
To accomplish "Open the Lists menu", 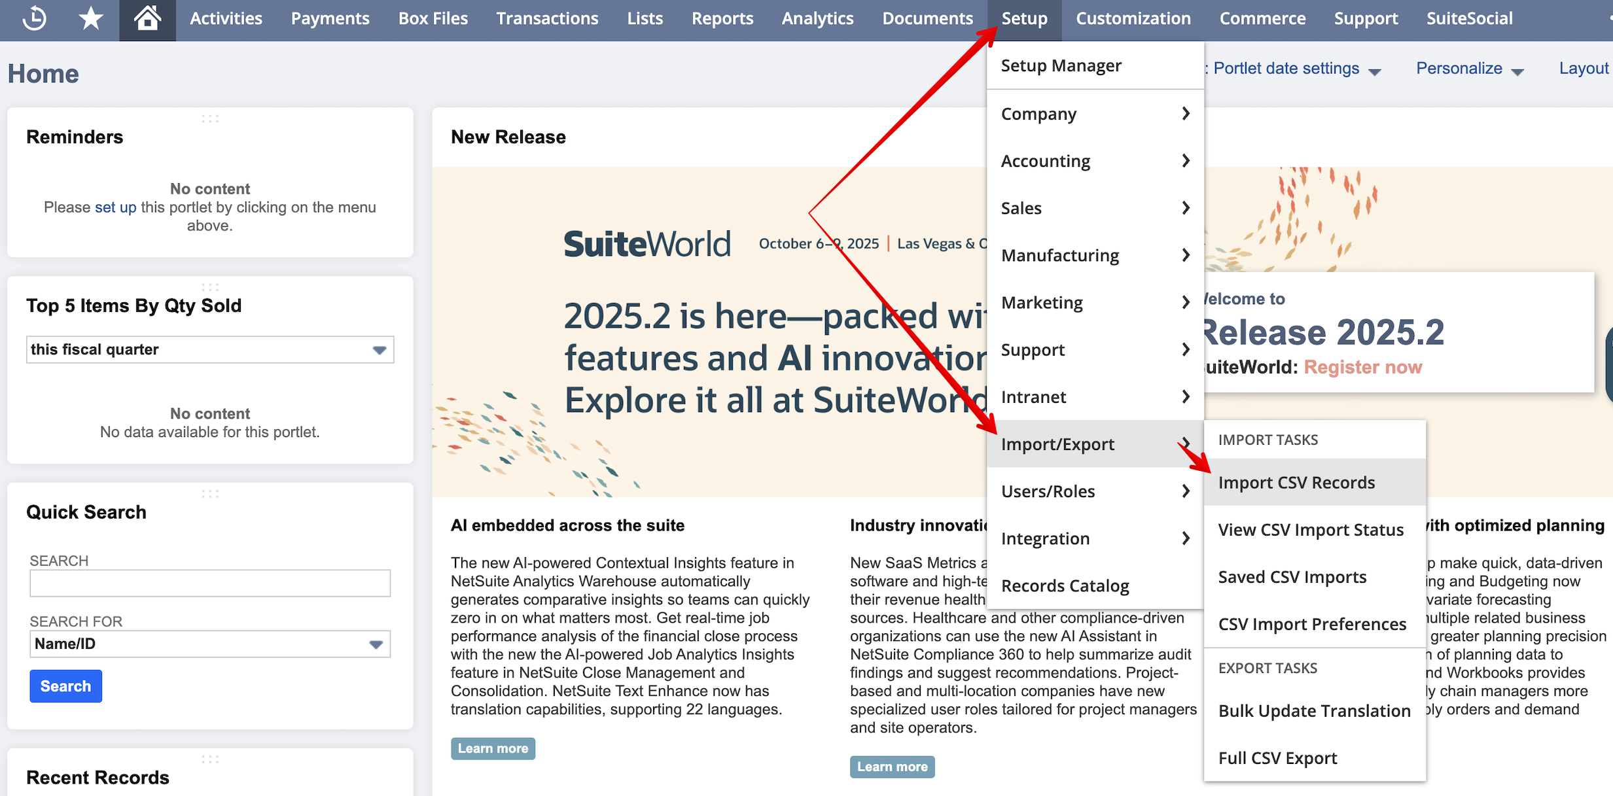I will pyautogui.click(x=645, y=18).
